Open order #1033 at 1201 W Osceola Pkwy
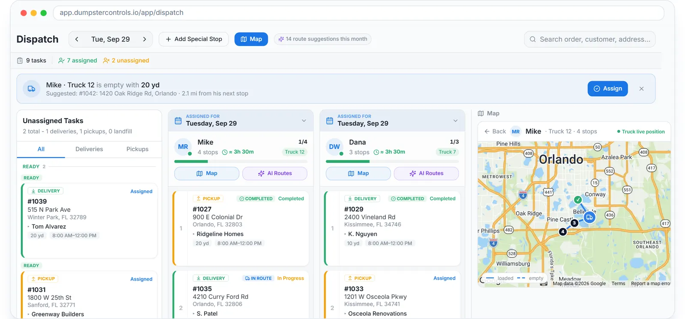The height and width of the screenshot is (319, 685). coord(392,295)
